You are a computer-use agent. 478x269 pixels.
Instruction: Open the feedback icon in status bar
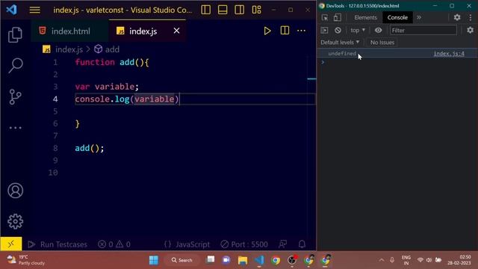[x=282, y=244]
